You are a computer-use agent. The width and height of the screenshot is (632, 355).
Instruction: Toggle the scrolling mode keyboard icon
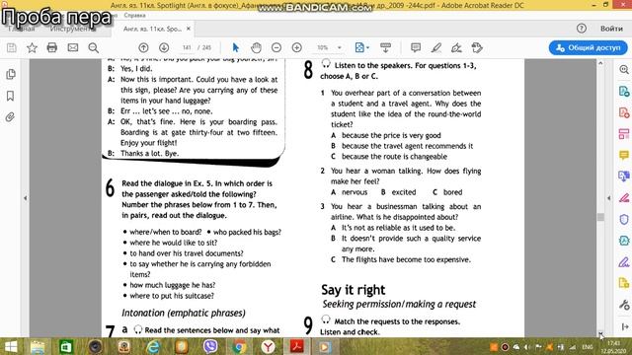(386, 48)
